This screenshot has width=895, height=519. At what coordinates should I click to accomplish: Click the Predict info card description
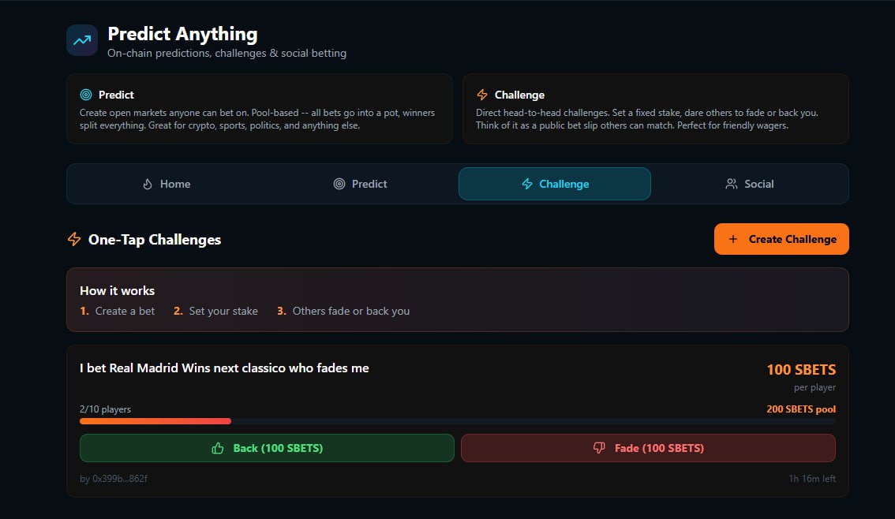(x=257, y=119)
